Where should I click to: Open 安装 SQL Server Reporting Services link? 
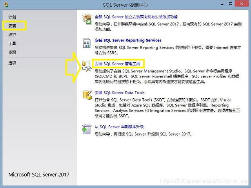tap(128, 40)
